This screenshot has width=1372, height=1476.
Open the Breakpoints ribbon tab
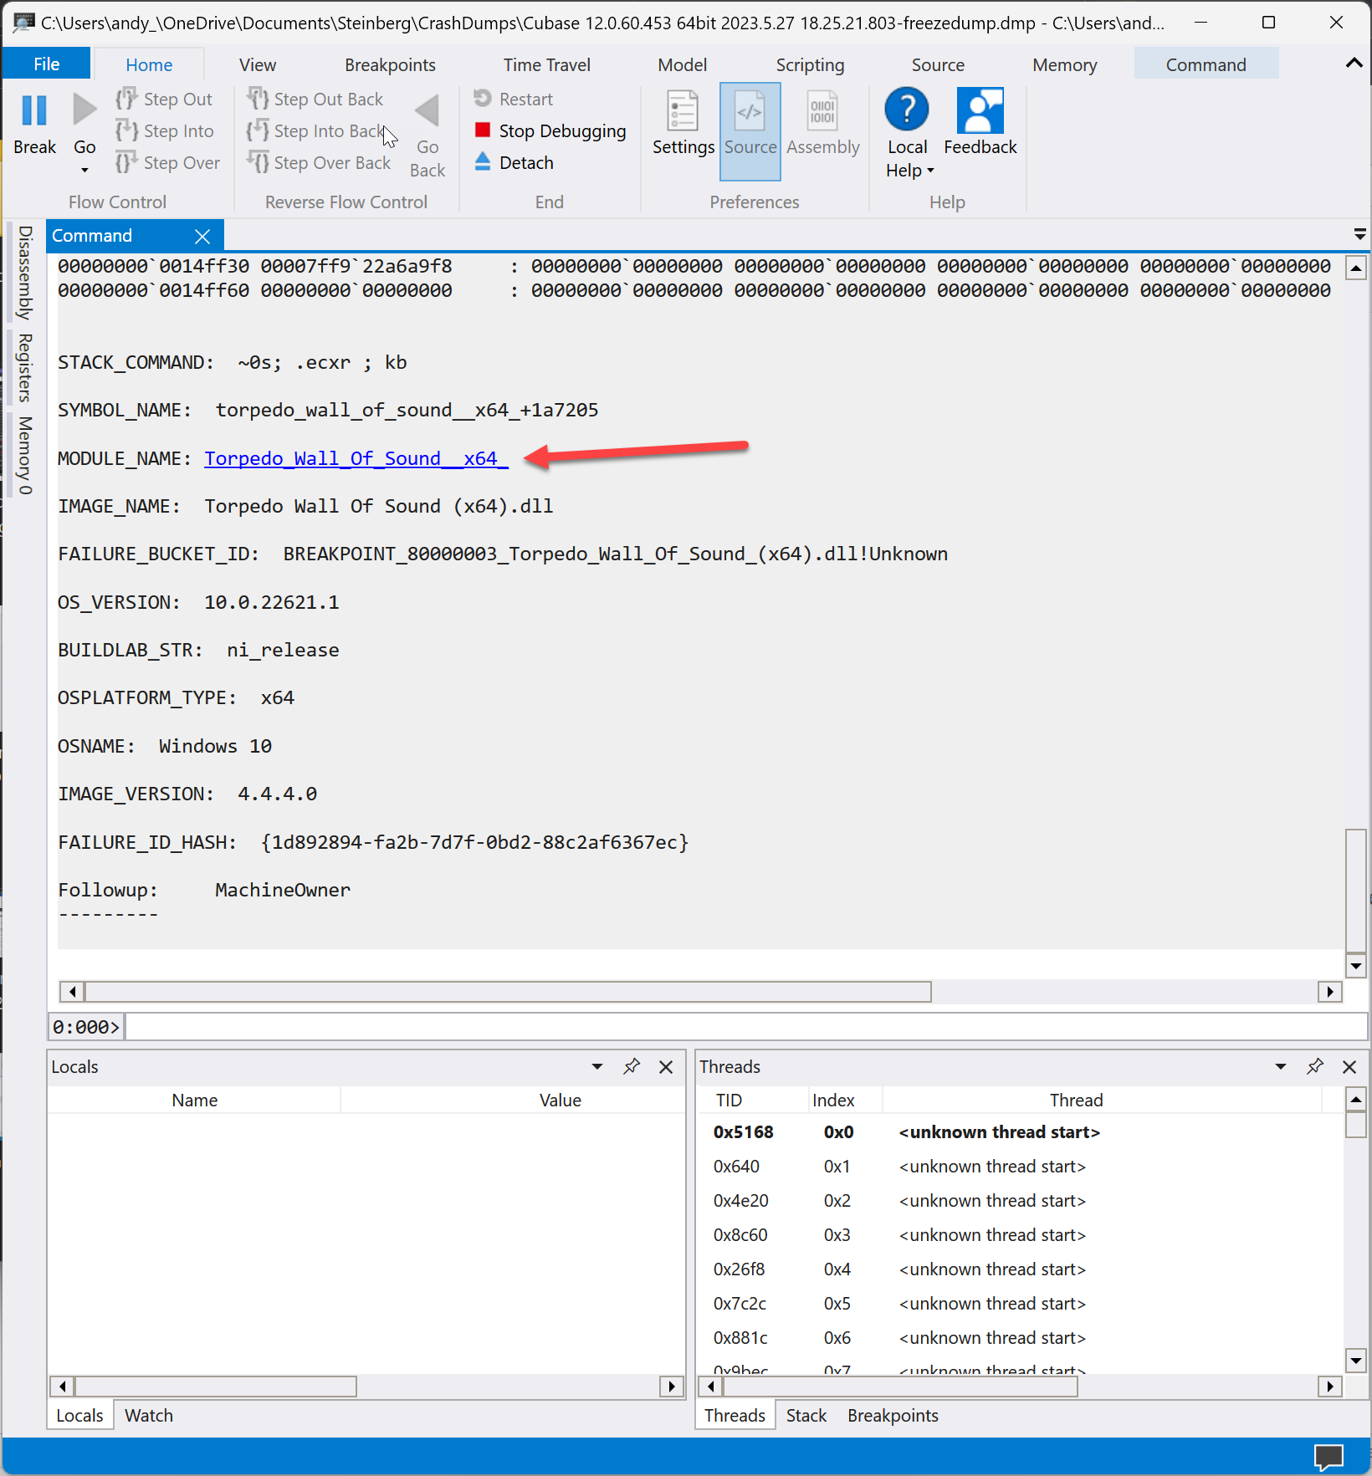[390, 64]
